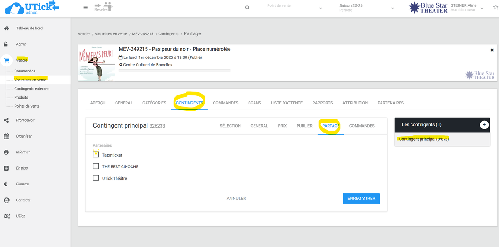The height and width of the screenshot is (247, 499).
Task: Add a new contingent with plus icon
Action: click(x=484, y=124)
